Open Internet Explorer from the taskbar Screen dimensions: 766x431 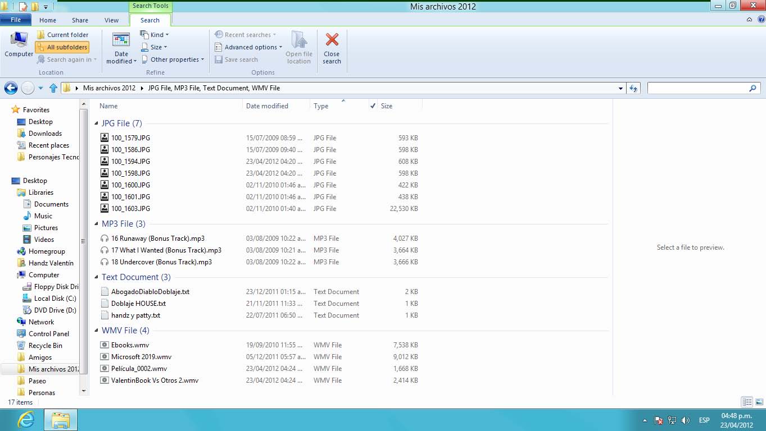(x=25, y=420)
